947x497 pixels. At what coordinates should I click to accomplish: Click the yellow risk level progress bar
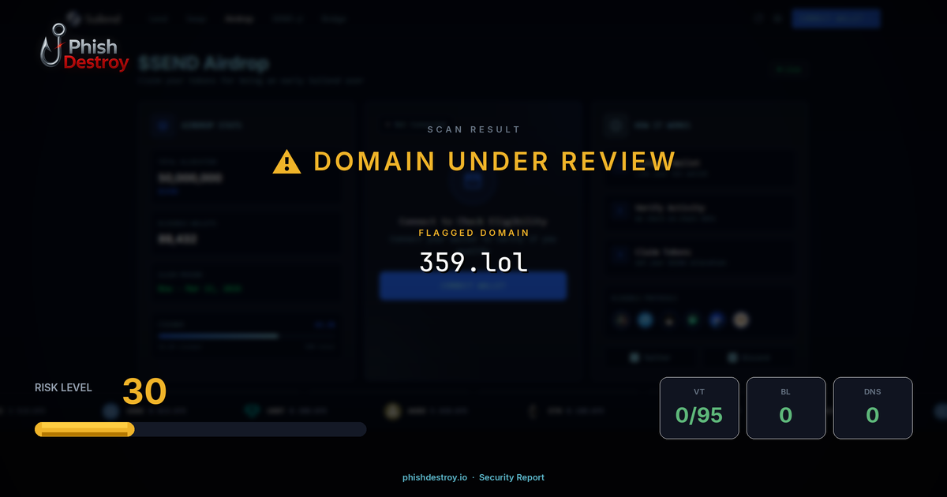84,429
